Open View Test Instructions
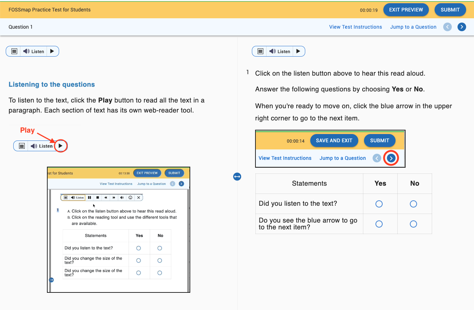Viewport: 474px width, 310px height. pos(355,27)
